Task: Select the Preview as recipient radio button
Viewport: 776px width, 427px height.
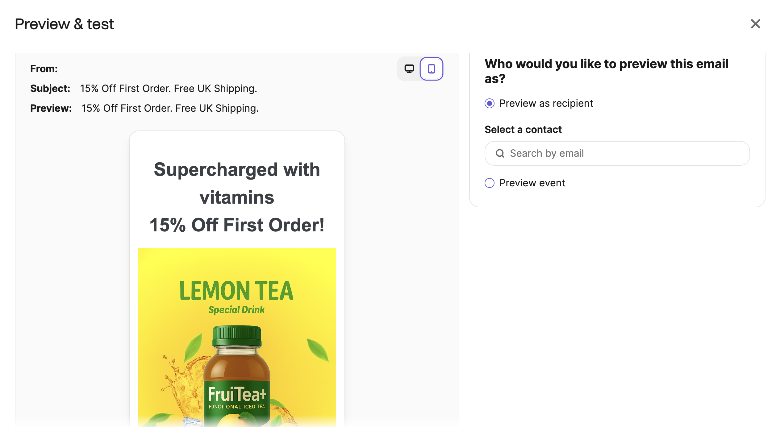Action: point(490,103)
